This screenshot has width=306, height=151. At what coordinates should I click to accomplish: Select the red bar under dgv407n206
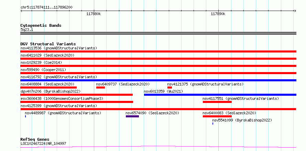coord(76,95)
